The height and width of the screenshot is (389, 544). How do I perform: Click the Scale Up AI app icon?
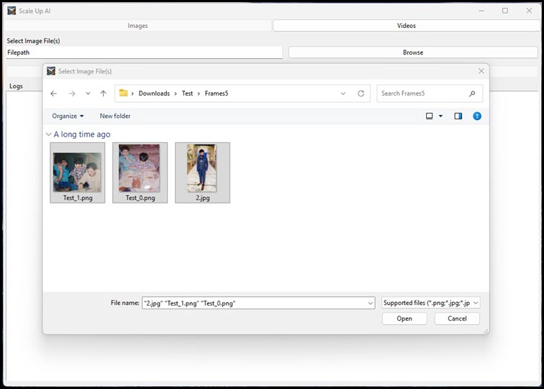point(12,11)
